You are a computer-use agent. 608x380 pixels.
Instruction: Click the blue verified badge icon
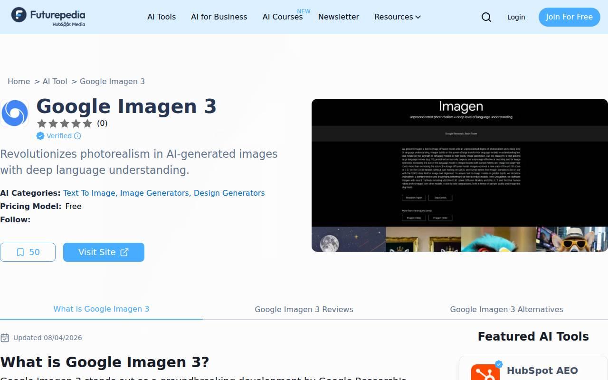click(x=40, y=136)
